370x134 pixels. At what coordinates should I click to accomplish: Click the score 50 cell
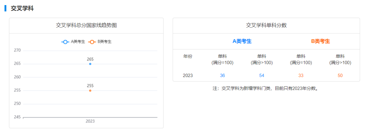340,76
